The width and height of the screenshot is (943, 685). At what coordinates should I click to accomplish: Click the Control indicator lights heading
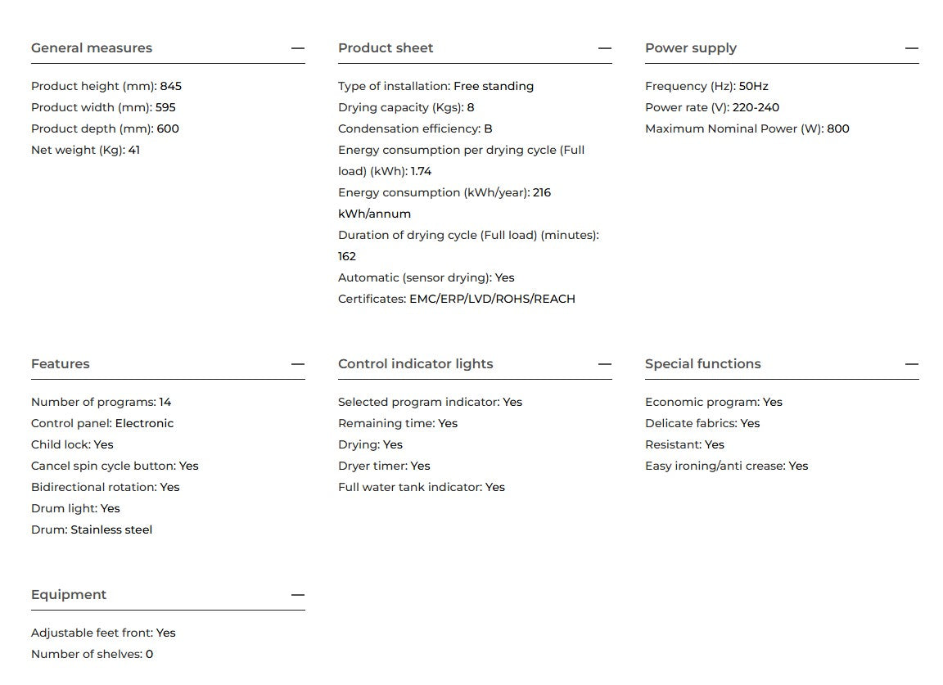pyautogui.click(x=416, y=364)
